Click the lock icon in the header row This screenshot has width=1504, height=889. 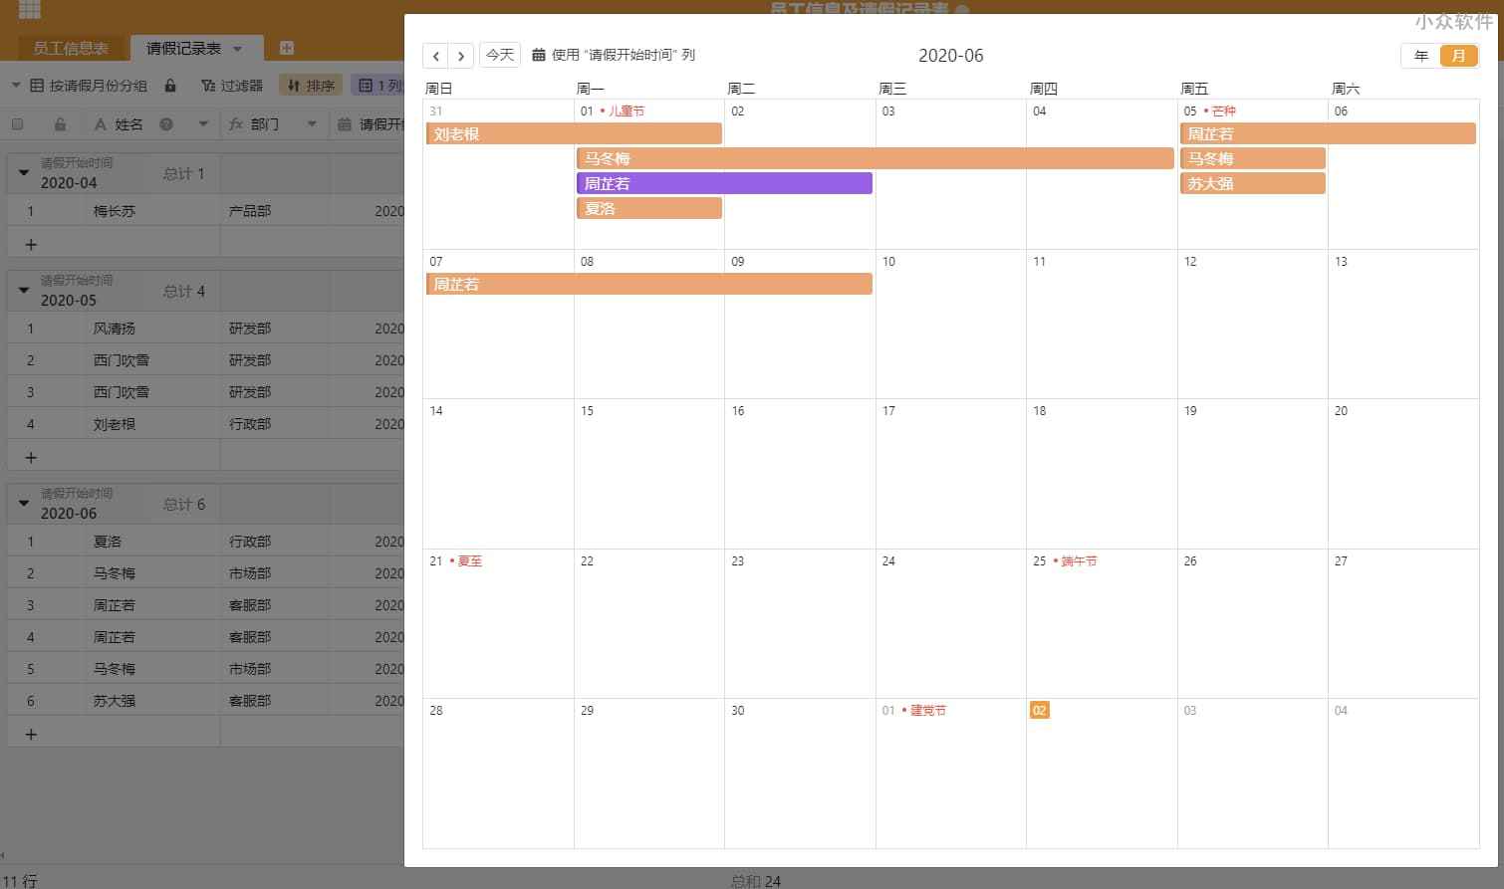coord(60,124)
